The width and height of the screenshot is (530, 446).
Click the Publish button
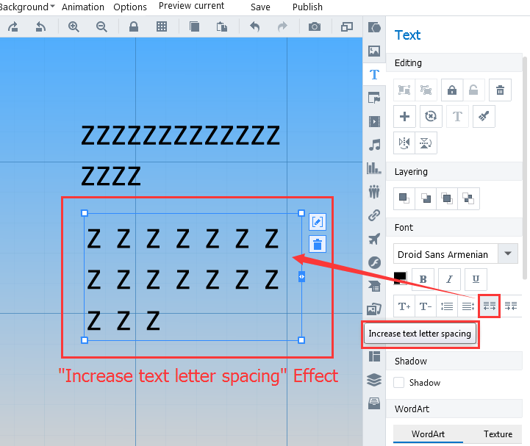(307, 7)
